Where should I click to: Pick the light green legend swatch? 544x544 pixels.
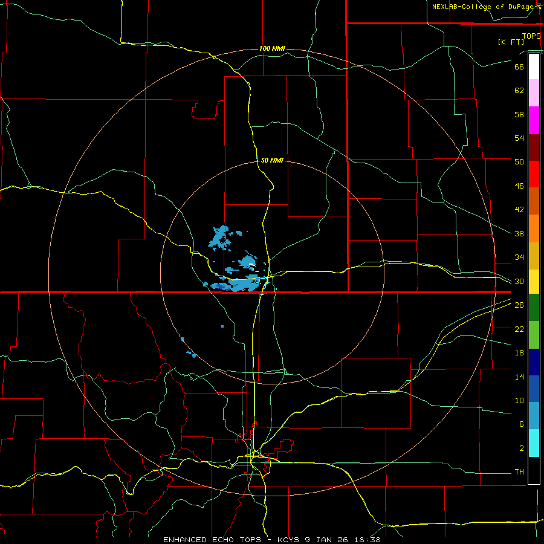point(534,335)
